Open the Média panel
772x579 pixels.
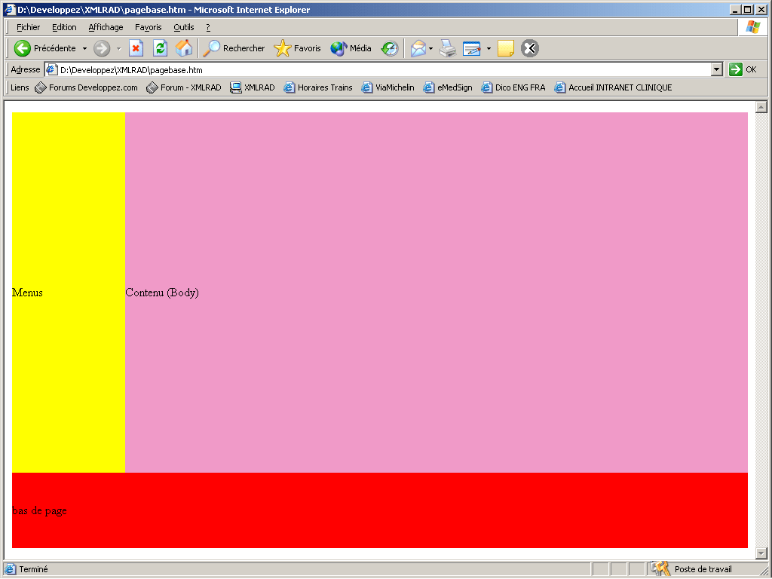[351, 48]
